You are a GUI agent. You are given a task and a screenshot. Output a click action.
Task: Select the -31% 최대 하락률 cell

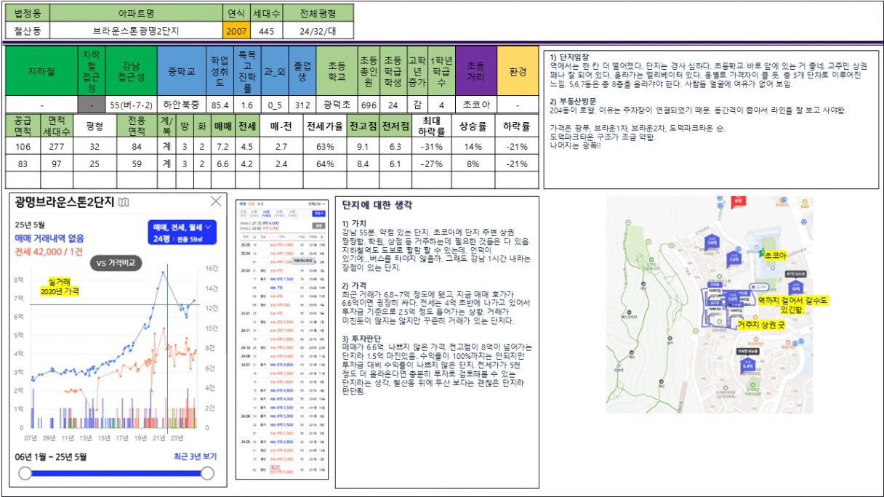[431, 147]
